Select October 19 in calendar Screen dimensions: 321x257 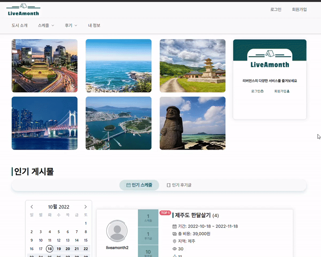point(59,249)
